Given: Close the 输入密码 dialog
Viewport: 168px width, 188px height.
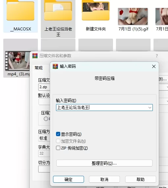Looking at the screenshot, I should (x=154, y=66).
